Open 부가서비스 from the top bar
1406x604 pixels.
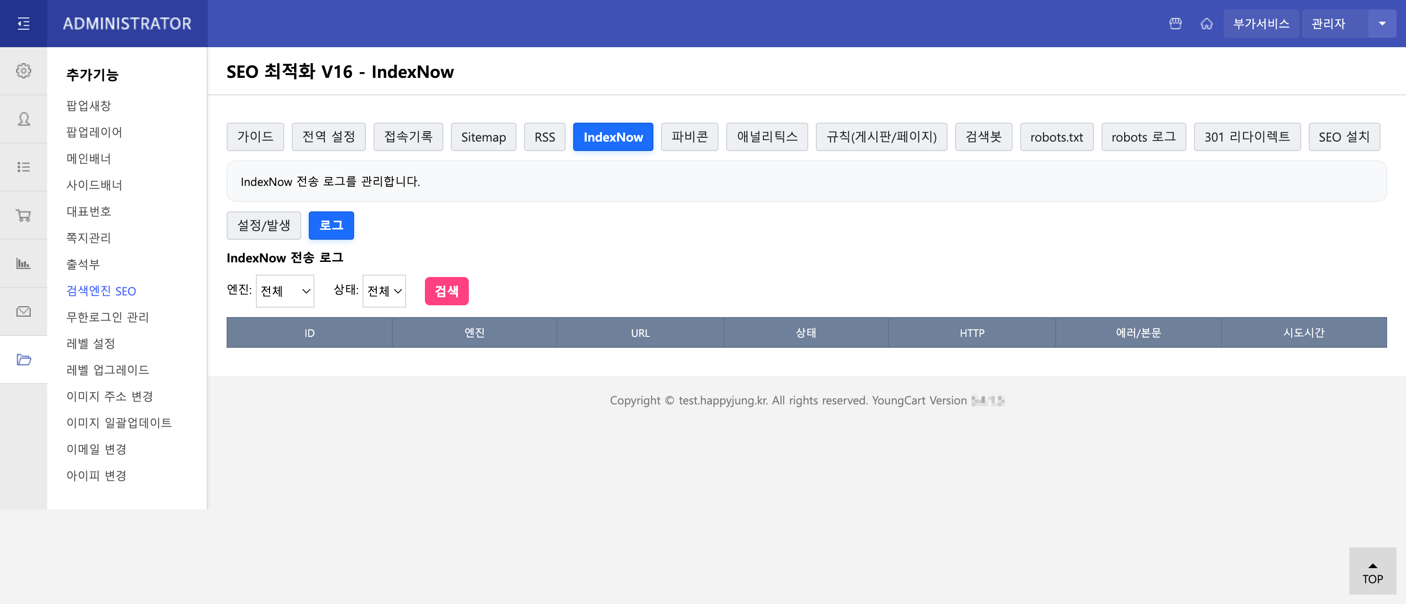coord(1261,24)
